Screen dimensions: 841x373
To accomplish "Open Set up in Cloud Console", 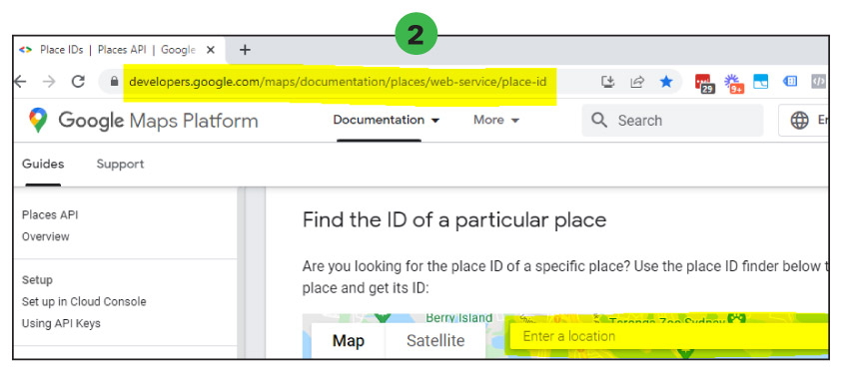I will (84, 302).
